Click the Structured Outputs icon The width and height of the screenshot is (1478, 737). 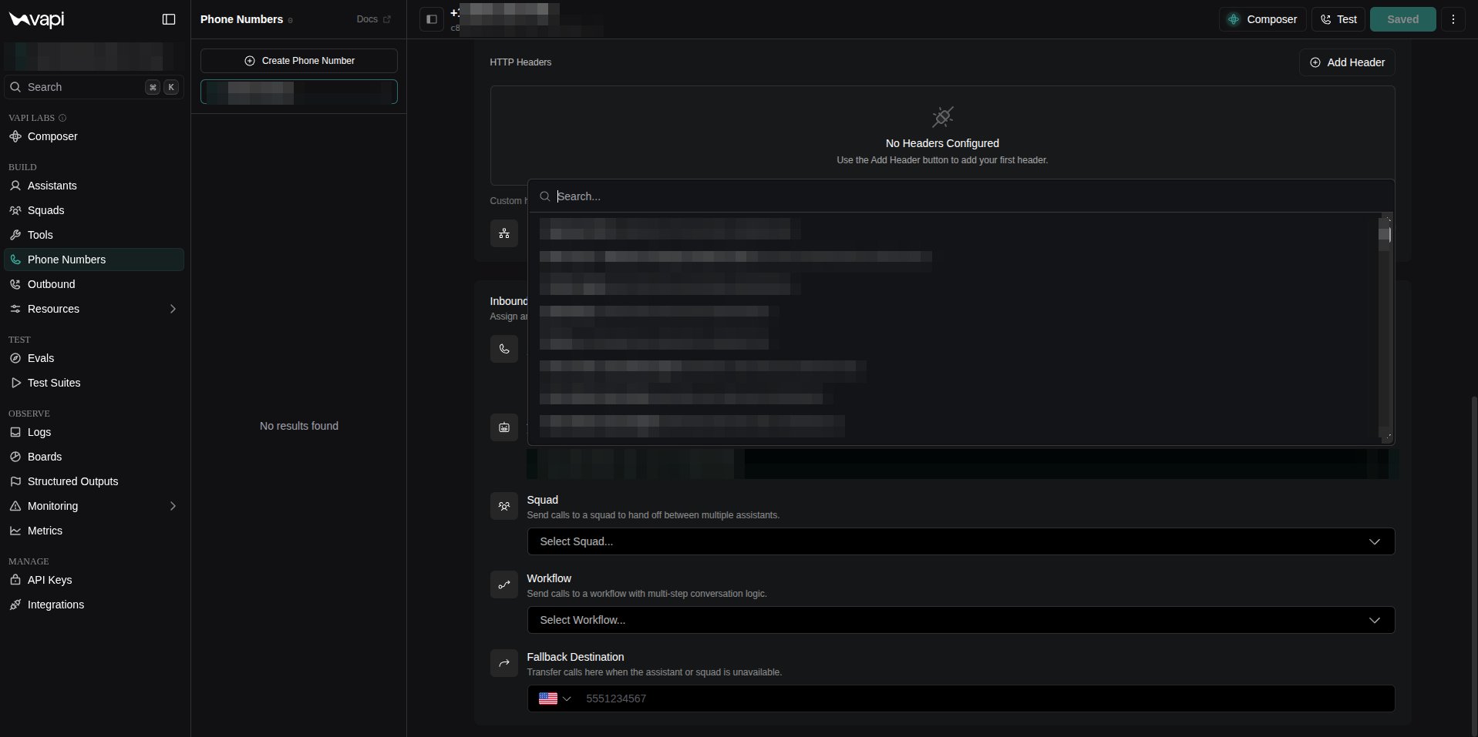tap(15, 481)
